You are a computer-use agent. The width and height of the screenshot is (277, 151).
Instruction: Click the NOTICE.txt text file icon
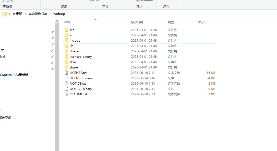67,83
